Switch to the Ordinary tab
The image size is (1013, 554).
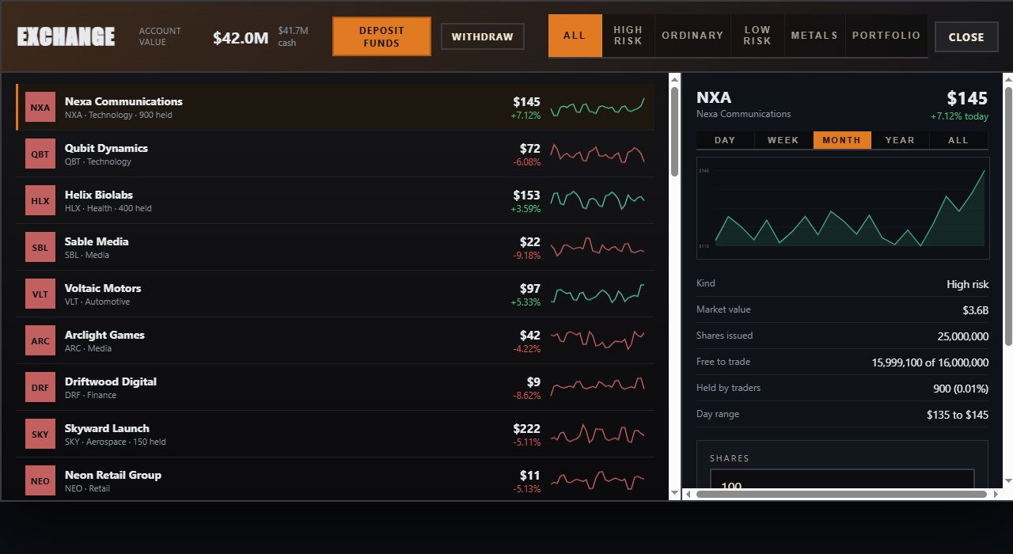coord(692,36)
